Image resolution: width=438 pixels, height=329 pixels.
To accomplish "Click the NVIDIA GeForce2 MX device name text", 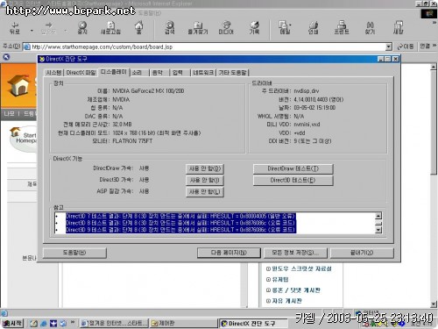I will (148, 91).
